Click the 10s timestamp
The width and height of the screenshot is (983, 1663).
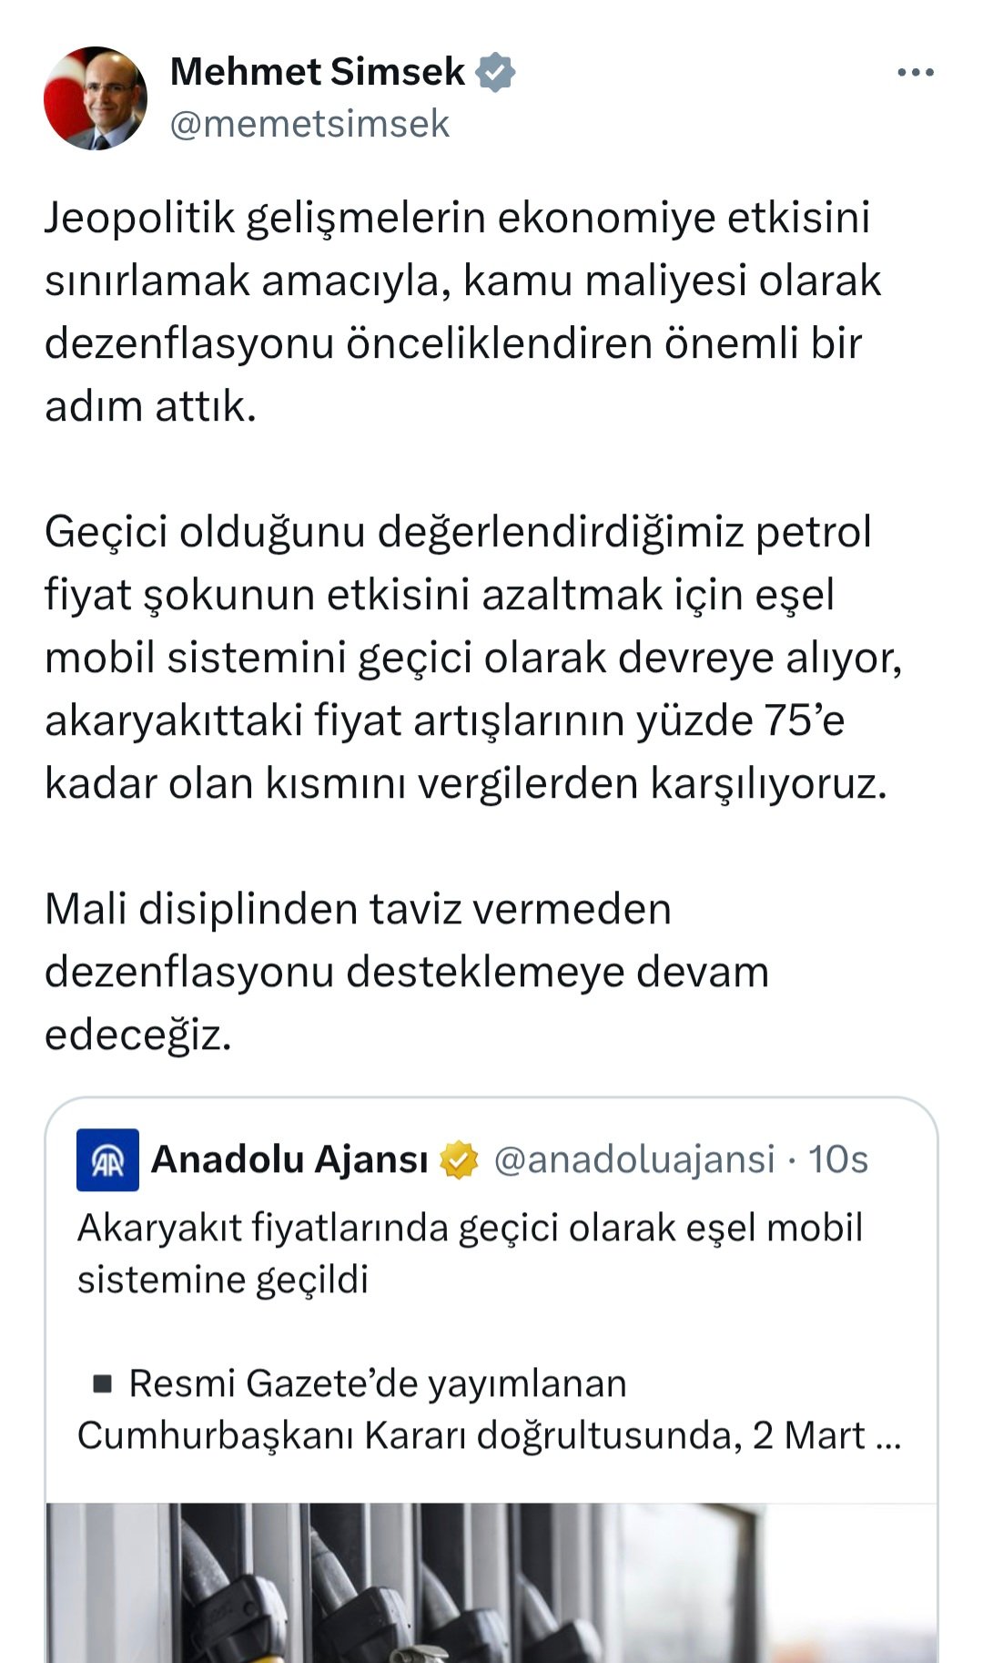tap(838, 1159)
